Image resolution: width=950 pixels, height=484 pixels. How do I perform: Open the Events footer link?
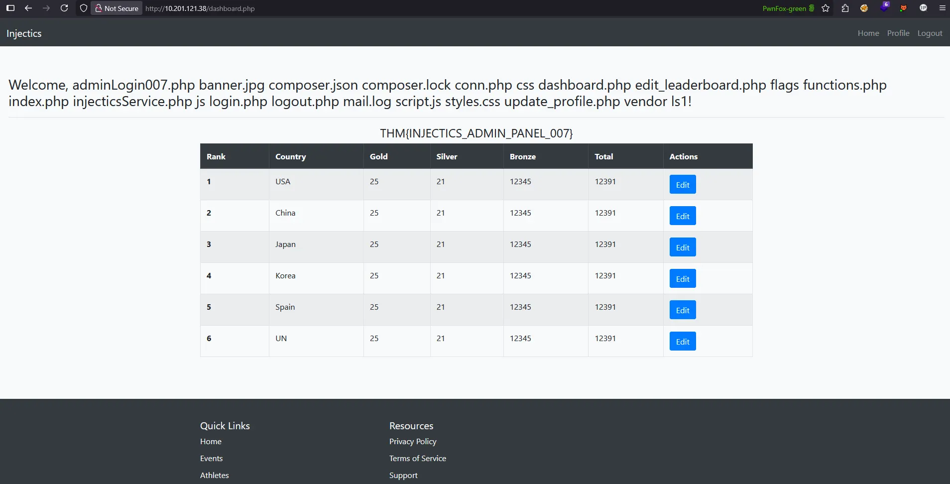click(212, 458)
